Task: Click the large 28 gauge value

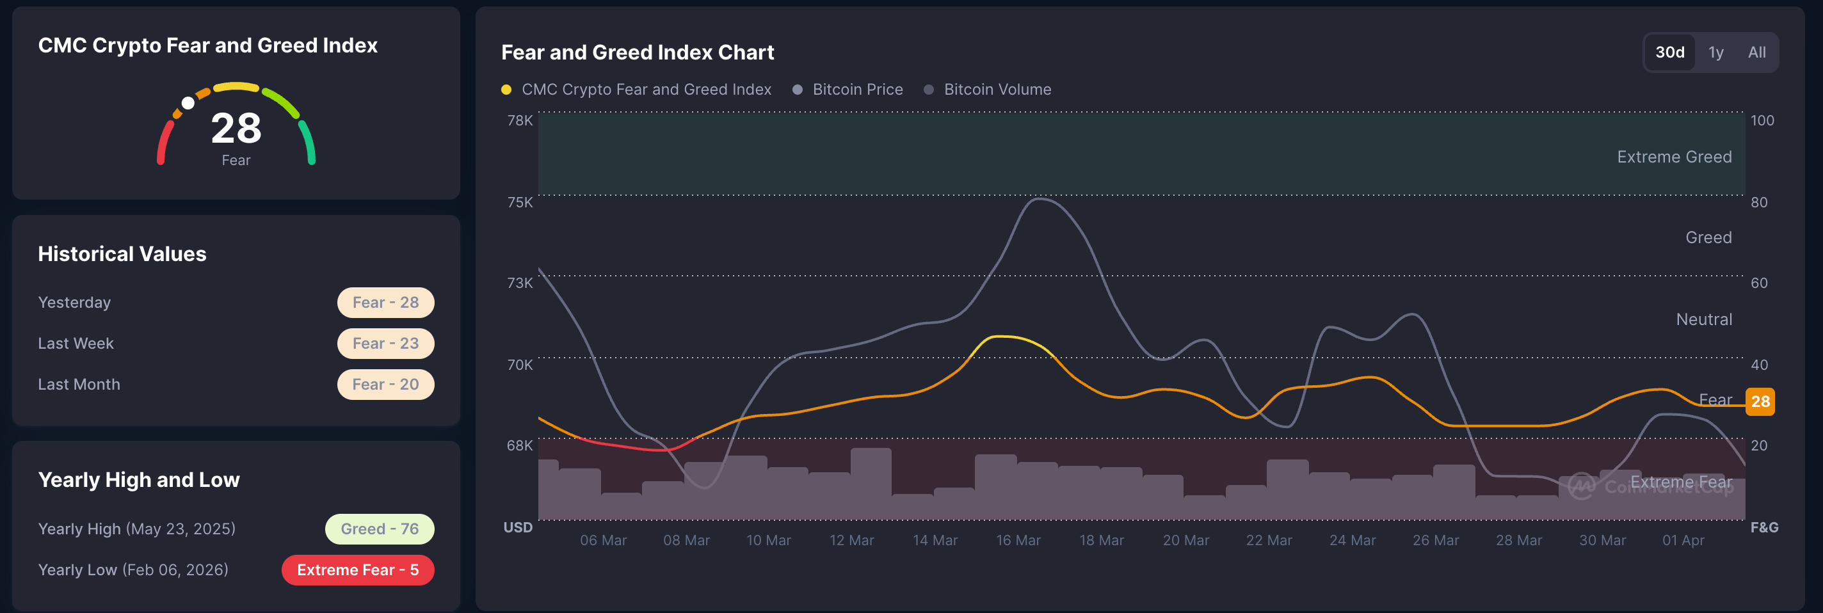Action: coord(236,129)
